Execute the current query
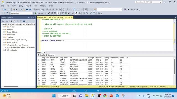The height and width of the screenshot is (99, 177). (x=39, y=13)
